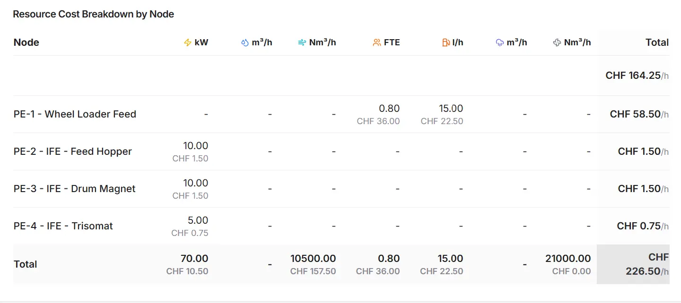
Task: Click the Total column header
Action: pos(657,42)
